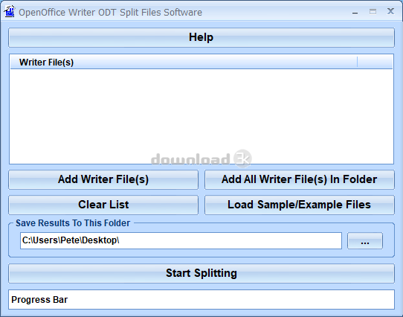Minimize the ODT Split Files window
The width and height of the screenshot is (403, 317).
(355, 12)
